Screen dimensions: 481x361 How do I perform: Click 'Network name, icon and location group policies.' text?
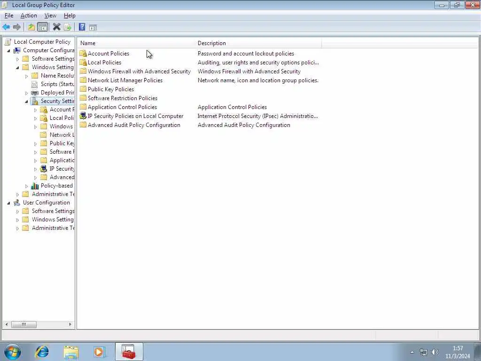click(x=258, y=80)
